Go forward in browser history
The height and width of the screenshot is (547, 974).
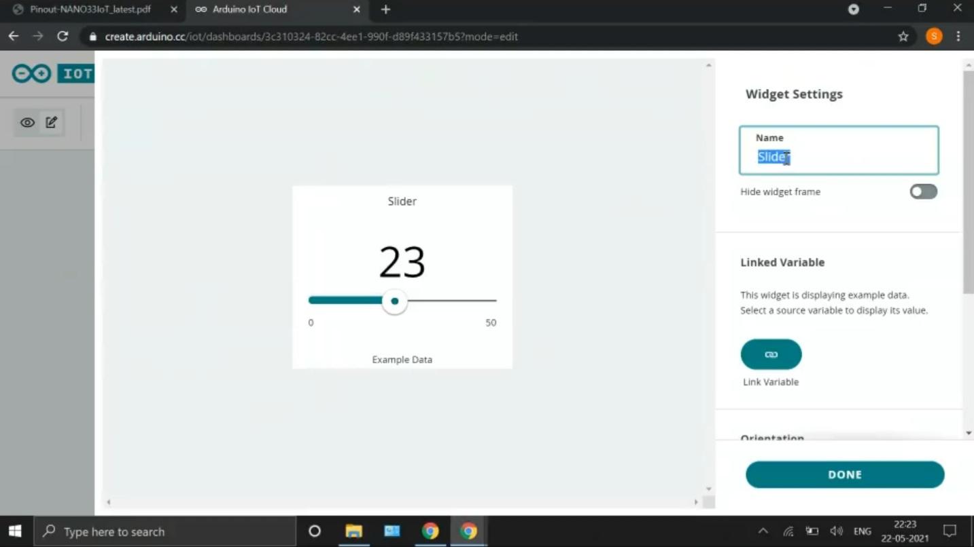point(38,37)
